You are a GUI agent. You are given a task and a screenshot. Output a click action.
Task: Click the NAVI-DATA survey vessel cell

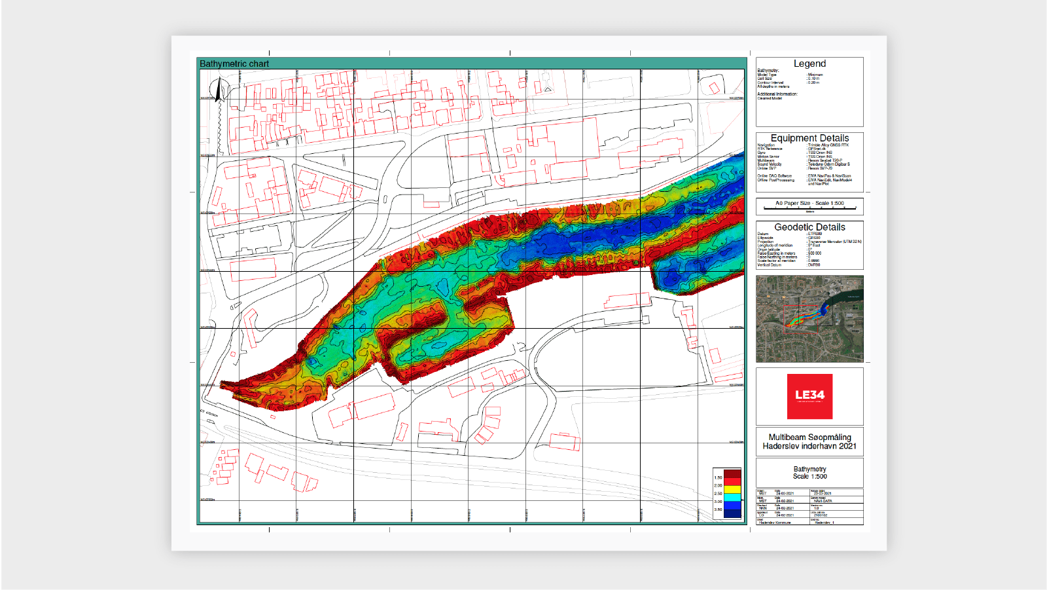823,501
